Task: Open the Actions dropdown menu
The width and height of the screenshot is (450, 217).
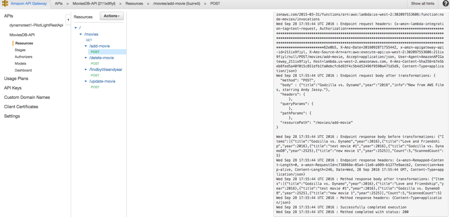Action: (x=111, y=16)
